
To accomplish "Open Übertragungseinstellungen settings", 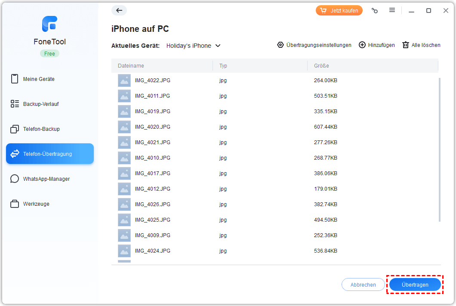I will [x=314, y=45].
